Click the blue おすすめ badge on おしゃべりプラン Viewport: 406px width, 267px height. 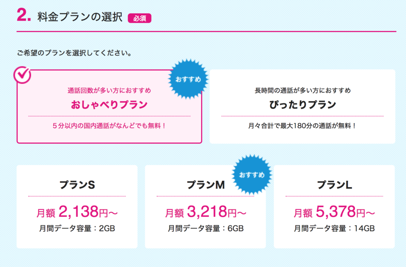point(188,79)
